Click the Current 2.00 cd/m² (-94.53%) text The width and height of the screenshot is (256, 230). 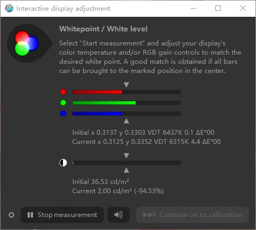coord(118,191)
